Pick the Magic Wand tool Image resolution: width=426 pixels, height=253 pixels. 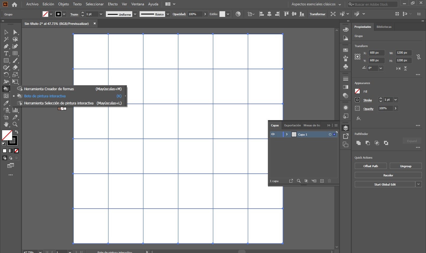click(6, 39)
